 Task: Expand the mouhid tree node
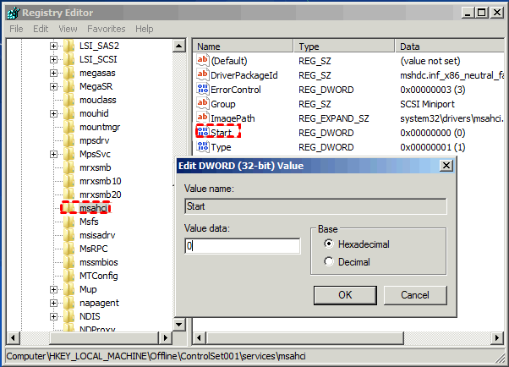coord(53,113)
